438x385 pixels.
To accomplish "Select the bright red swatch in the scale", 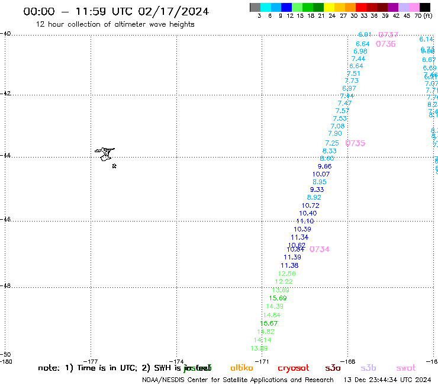I will [x=361, y=7].
